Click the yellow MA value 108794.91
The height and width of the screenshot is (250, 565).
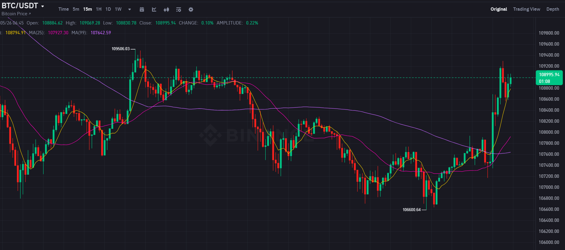(x=16, y=33)
